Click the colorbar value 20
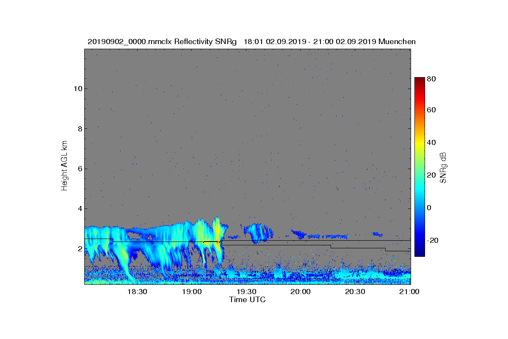Image resolution: width=508 pixels, height=339 pixels. click(432, 175)
